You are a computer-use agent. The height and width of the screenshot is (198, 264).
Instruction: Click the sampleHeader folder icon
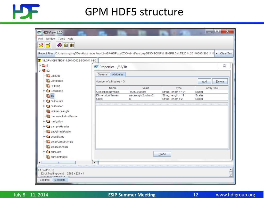[x=48, y=126]
